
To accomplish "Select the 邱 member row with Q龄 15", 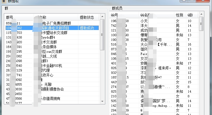I will 154,82.
